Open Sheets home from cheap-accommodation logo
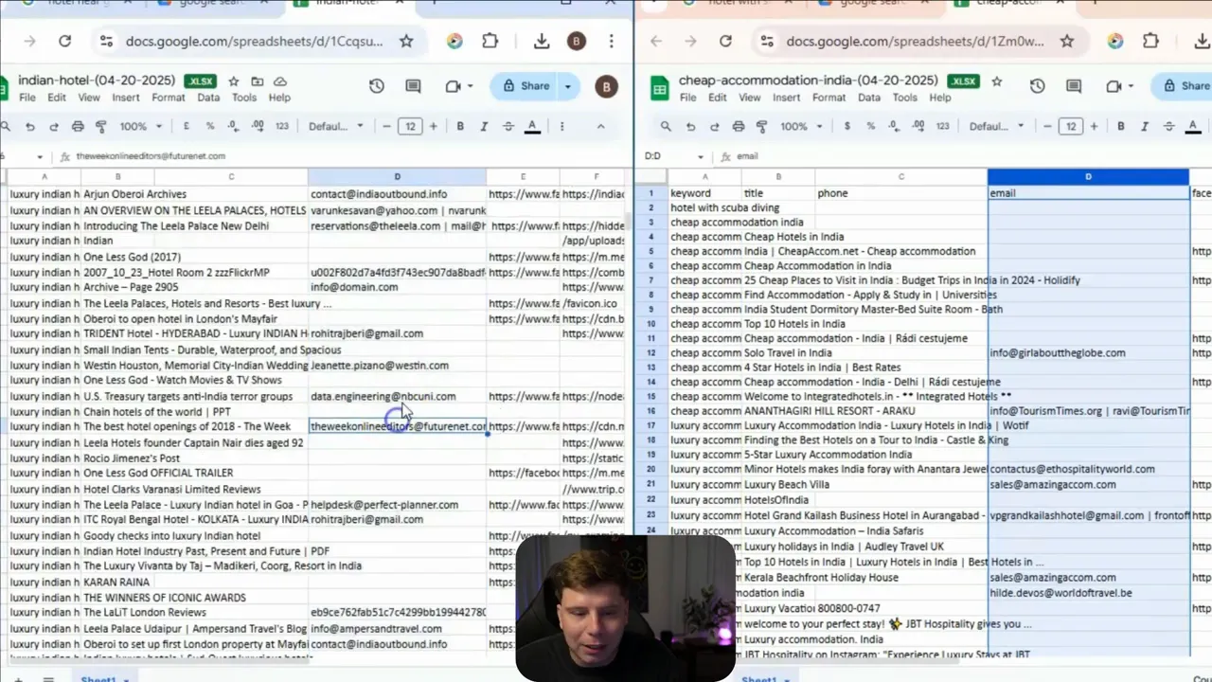1212x682 pixels. 659,89
